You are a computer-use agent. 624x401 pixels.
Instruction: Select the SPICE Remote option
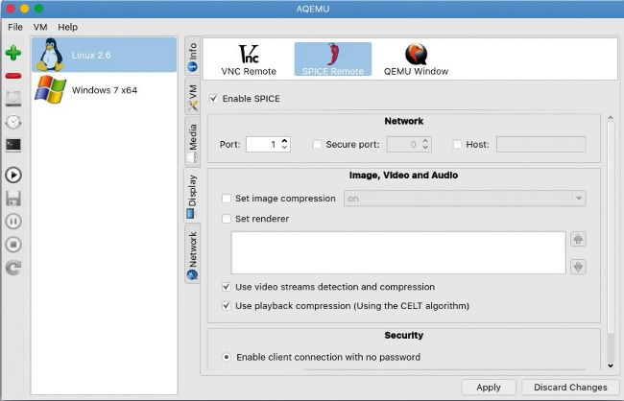coord(333,59)
